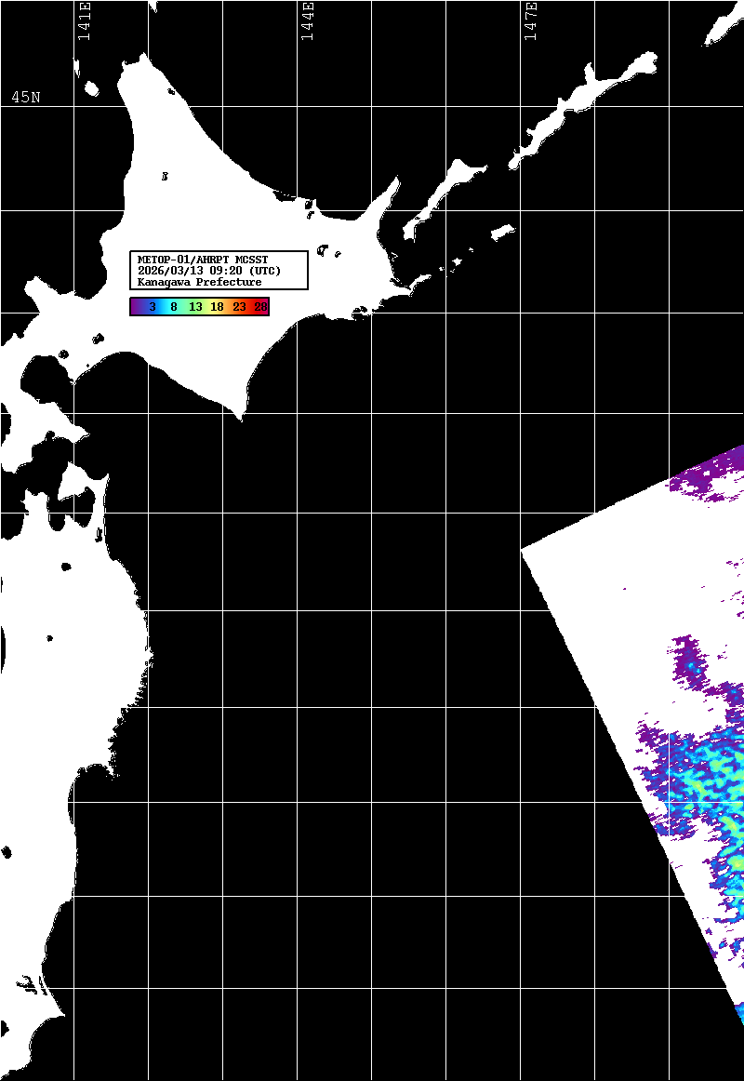Pick the purple 3 degree legend color
Image resolution: width=744 pixels, height=1081 pixels.
(x=151, y=306)
